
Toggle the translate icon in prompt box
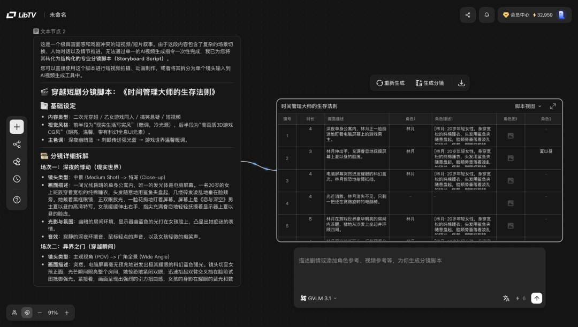[x=506, y=299]
